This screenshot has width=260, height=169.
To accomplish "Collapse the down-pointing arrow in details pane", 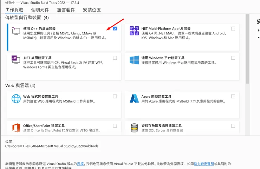I will click(x=259, y=38).
